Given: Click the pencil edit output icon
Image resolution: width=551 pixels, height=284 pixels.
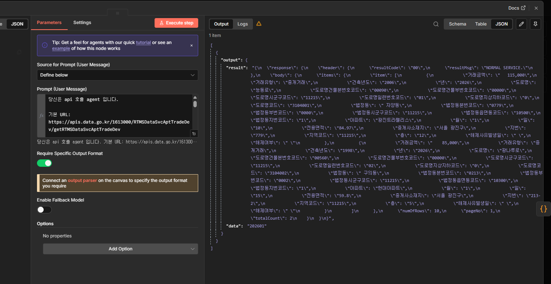Looking at the screenshot, I should (521, 24).
